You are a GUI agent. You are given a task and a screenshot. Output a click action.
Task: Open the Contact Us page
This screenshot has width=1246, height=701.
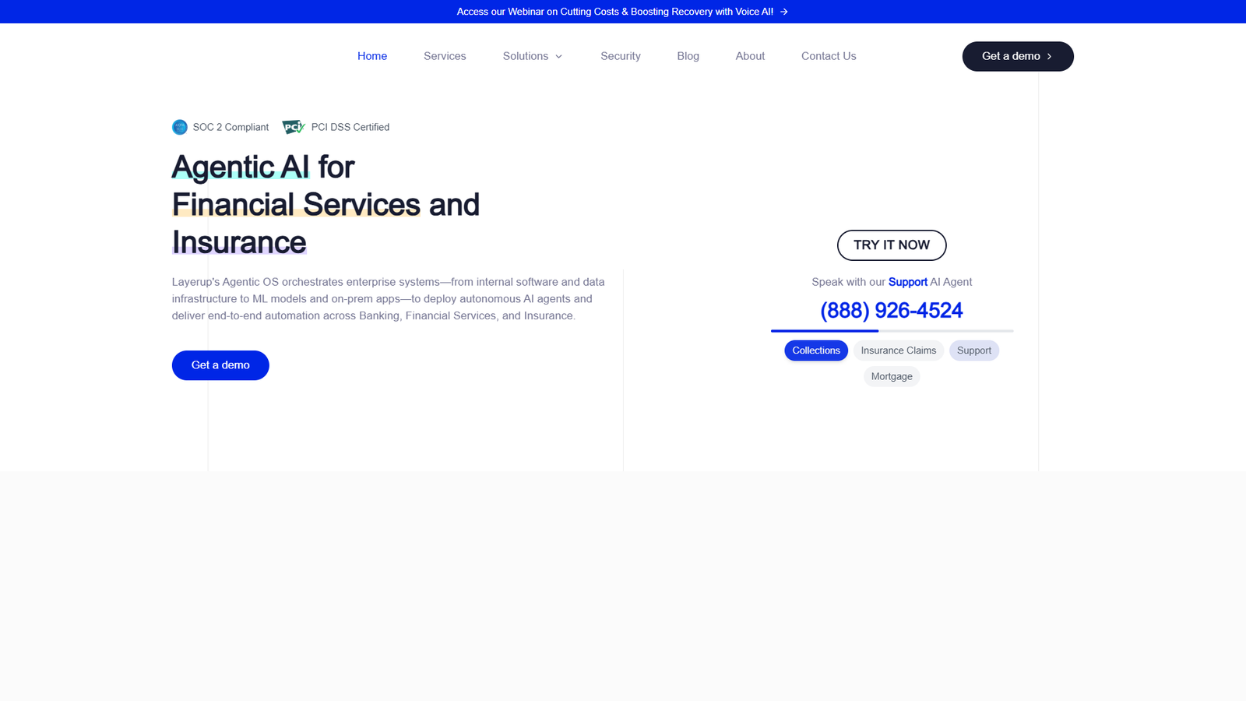[x=829, y=56]
